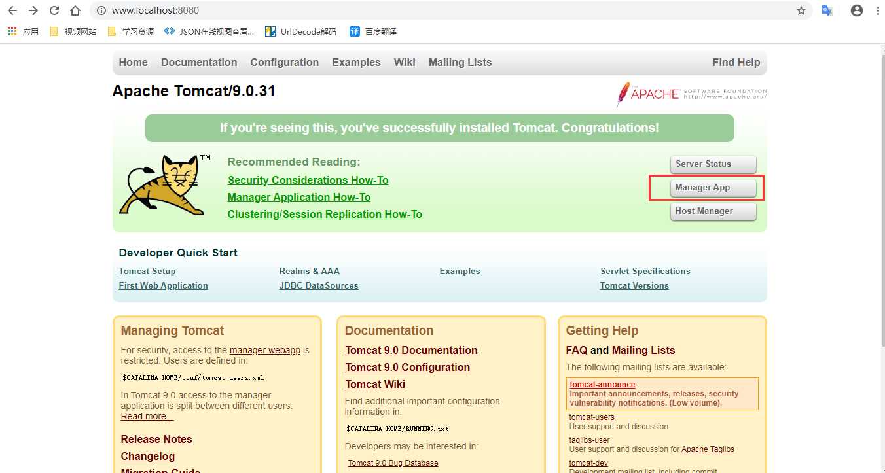Select the $CATALINA_HOME/conf/tomcat-users.xml path text
This screenshot has width=885, height=473.
(193, 378)
